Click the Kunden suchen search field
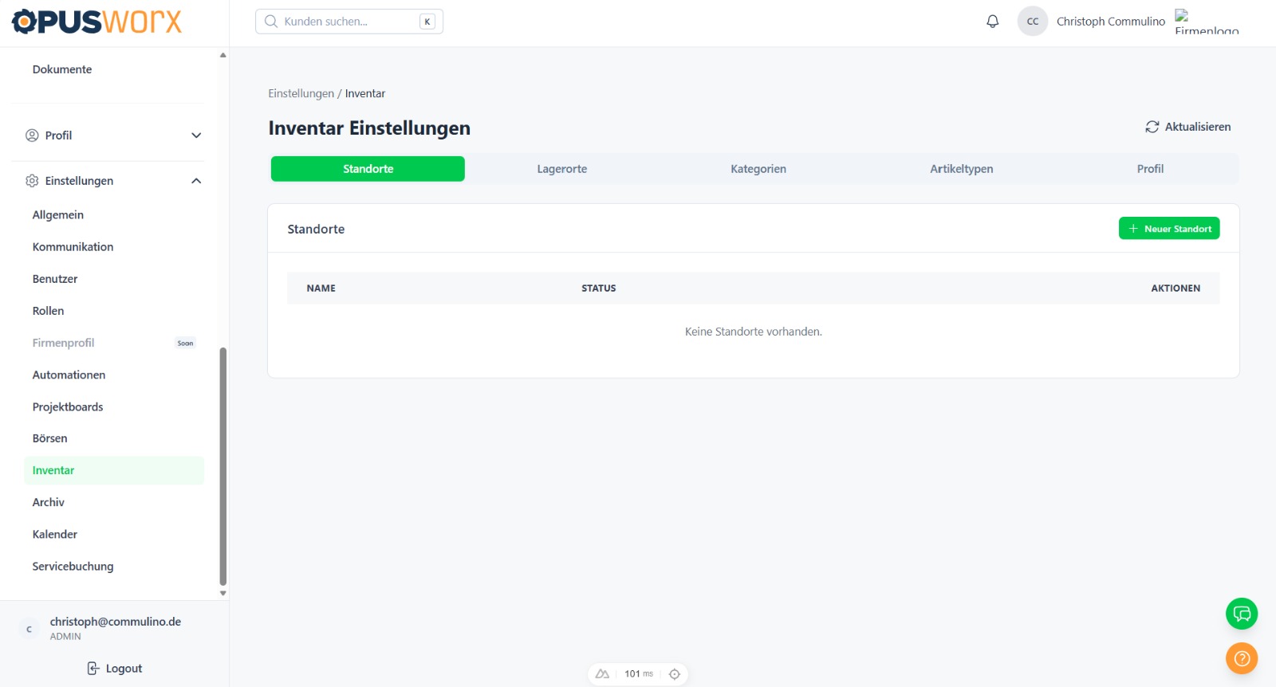1276x687 pixels. click(x=349, y=22)
